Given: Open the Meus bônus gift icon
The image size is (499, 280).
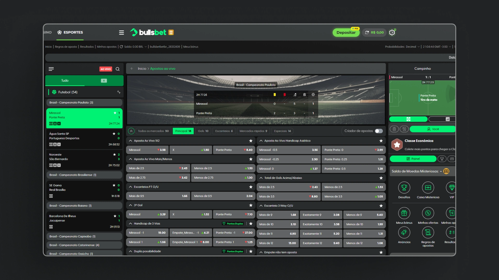Looking at the screenshot, I should [404, 213].
